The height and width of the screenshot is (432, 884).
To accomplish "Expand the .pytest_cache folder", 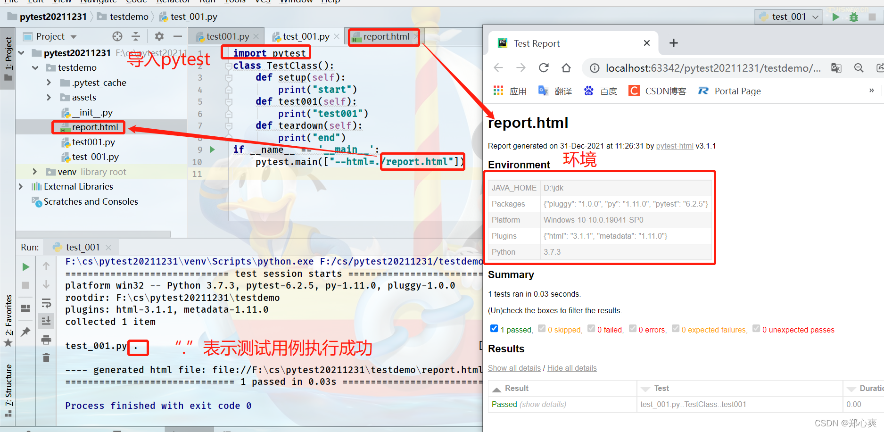I will [x=49, y=83].
